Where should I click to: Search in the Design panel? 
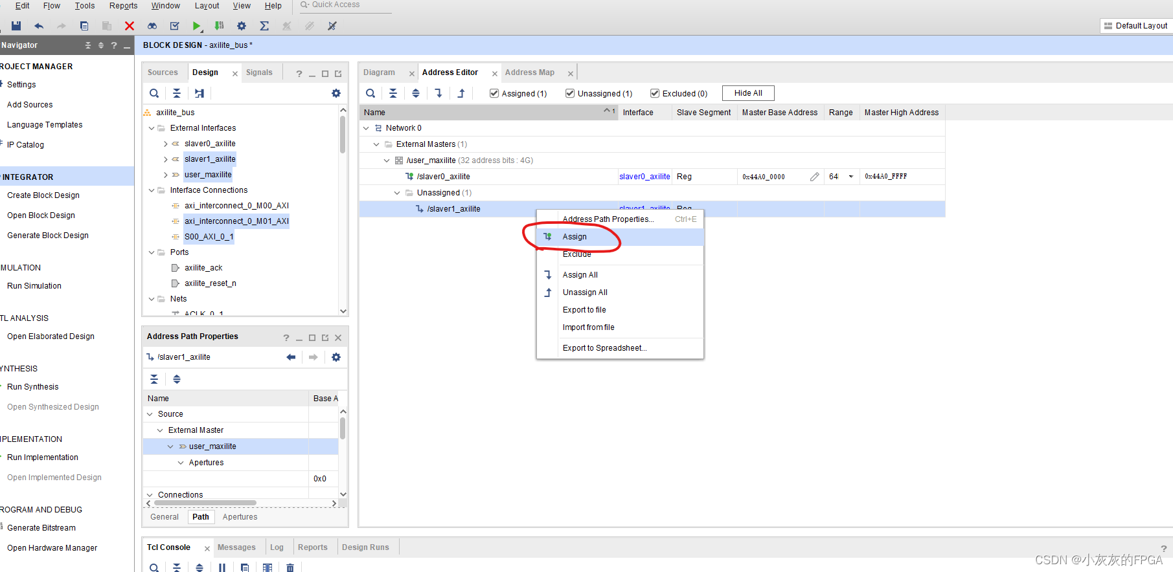click(x=154, y=93)
